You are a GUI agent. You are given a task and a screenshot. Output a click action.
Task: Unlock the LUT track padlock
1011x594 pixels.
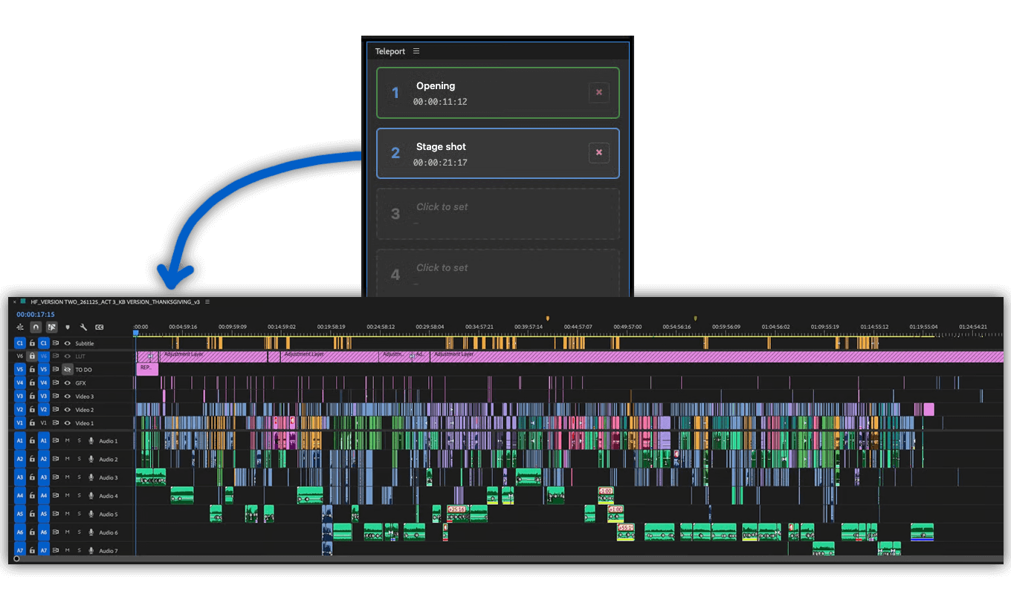pos(32,356)
